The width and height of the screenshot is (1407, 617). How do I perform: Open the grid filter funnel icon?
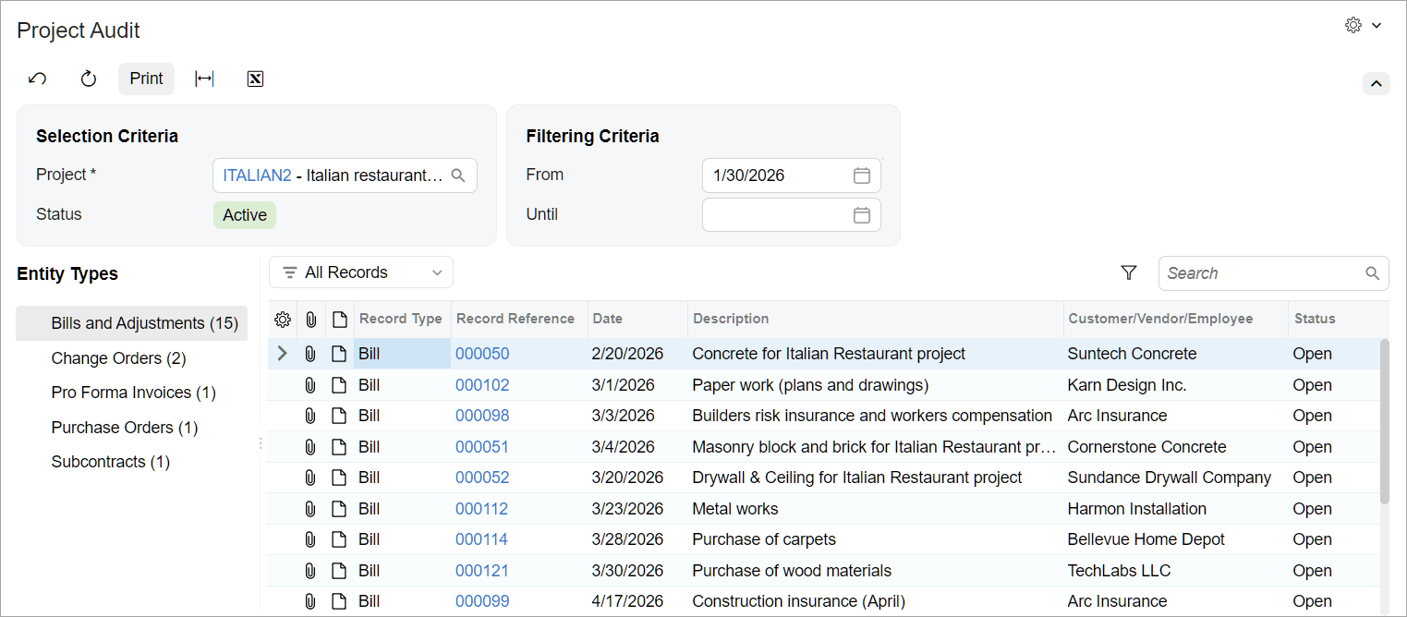pyautogui.click(x=1128, y=272)
